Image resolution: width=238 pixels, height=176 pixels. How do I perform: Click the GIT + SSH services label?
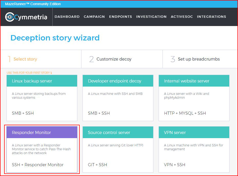[97, 165]
